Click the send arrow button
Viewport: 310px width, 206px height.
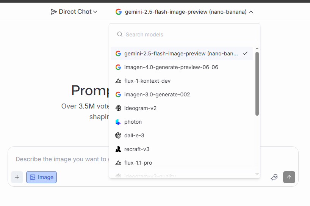tap(289, 177)
